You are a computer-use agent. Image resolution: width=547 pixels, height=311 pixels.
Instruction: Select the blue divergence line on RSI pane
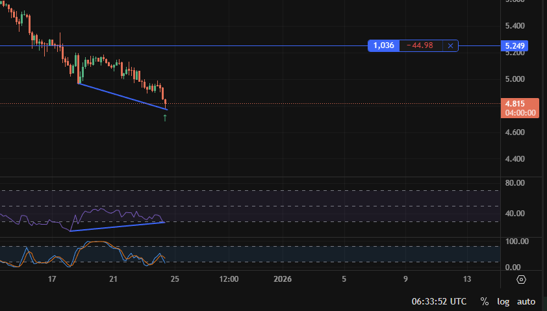118,227
